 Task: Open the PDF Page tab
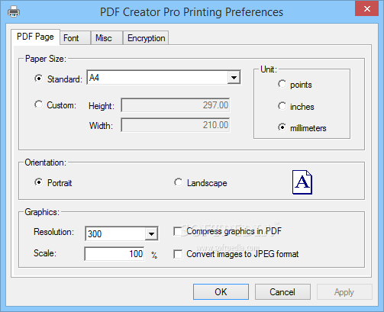click(35, 37)
